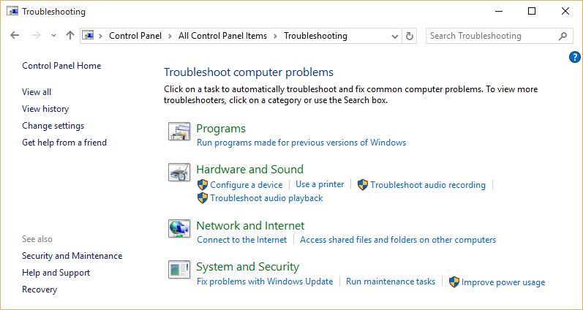Click the System and Security icon
This screenshot has height=310, width=583.
coord(179,270)
